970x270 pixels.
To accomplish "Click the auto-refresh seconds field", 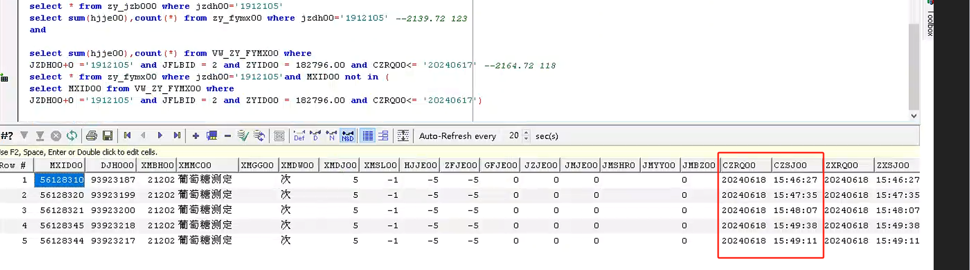I will click(x=512, y=136).
